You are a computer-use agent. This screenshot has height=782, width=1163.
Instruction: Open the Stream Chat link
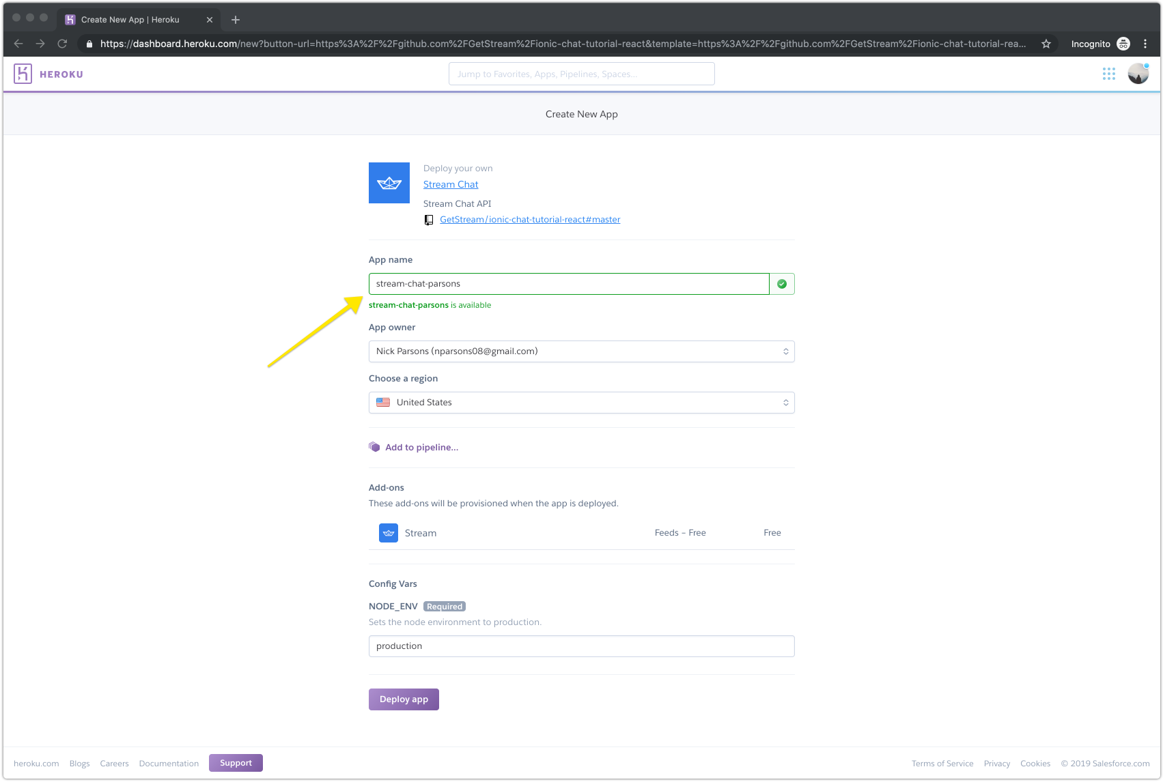(451, 184)
